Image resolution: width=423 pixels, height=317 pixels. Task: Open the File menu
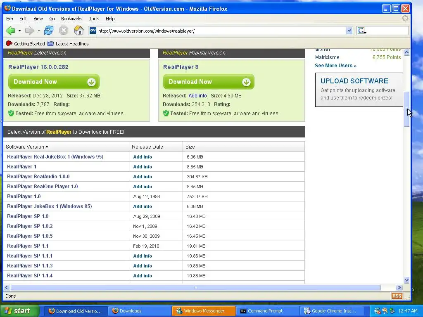click(10, 19)
